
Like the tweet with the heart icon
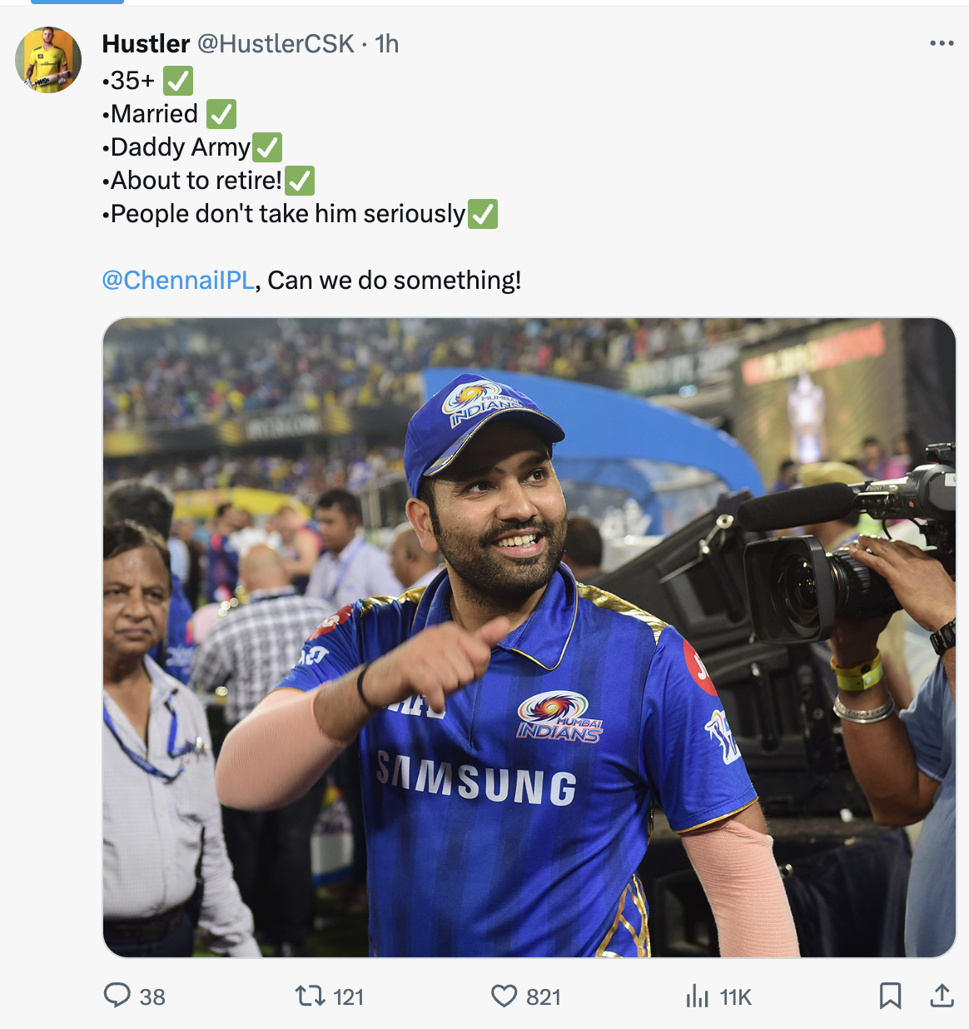[504, 996]
